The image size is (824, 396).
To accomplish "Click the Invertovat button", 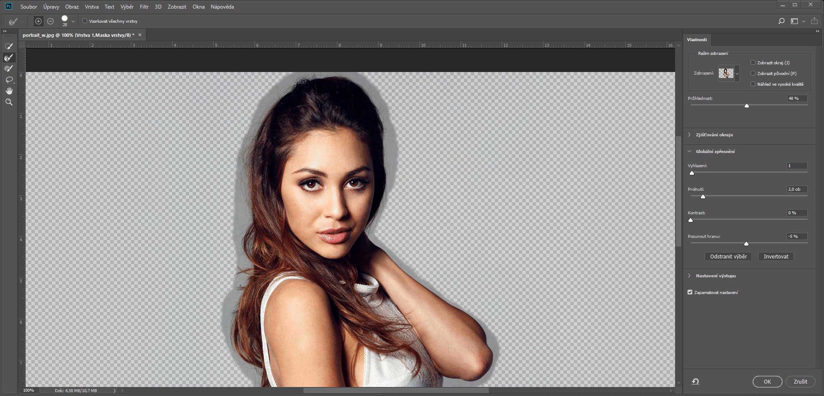I will [776, 256].
